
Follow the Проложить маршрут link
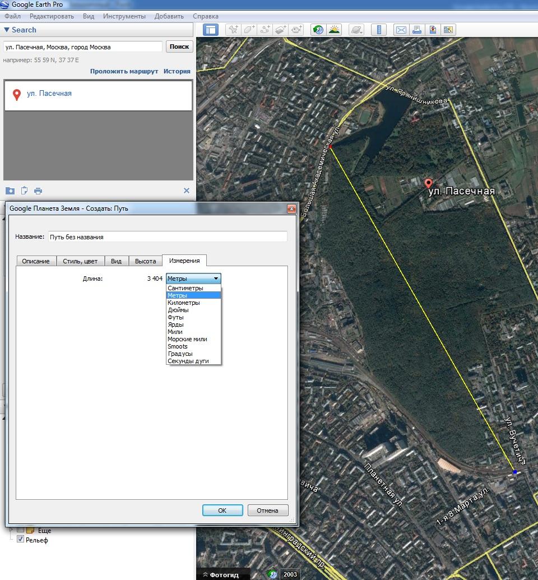(123, 71)
